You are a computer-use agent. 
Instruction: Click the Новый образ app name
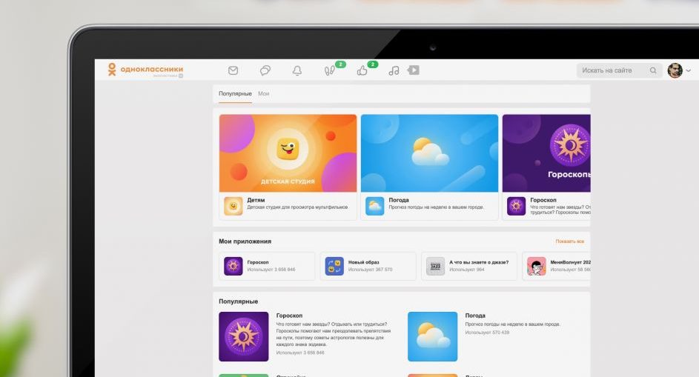(x=364, y=262)
